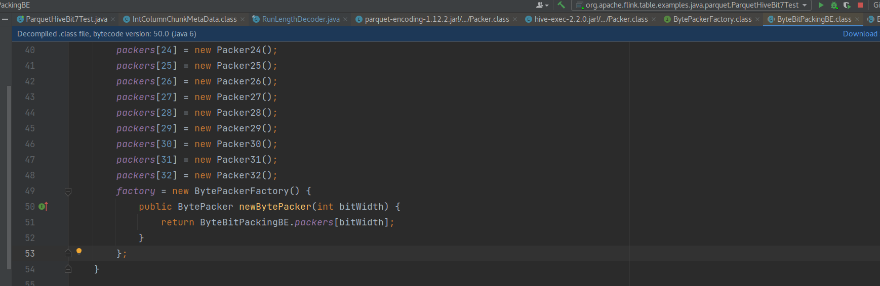Image resolution: width=880 pixels, height=286 pixels.
Task: Click line number 48 in the gutter
Action: coord(30,175)
